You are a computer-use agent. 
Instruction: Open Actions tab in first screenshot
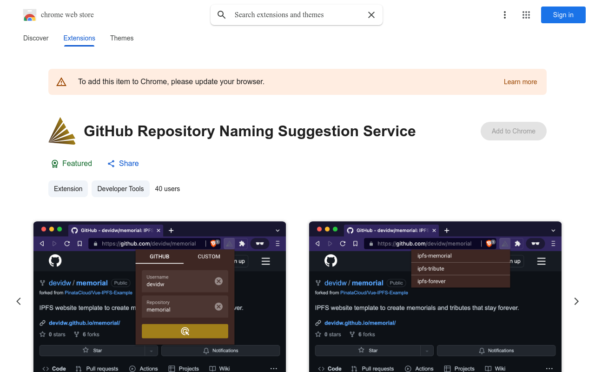(144, 369)
